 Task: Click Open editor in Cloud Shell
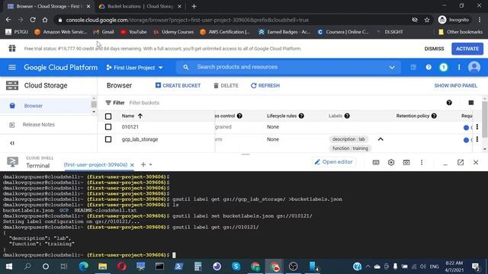(x=334, y=162)
